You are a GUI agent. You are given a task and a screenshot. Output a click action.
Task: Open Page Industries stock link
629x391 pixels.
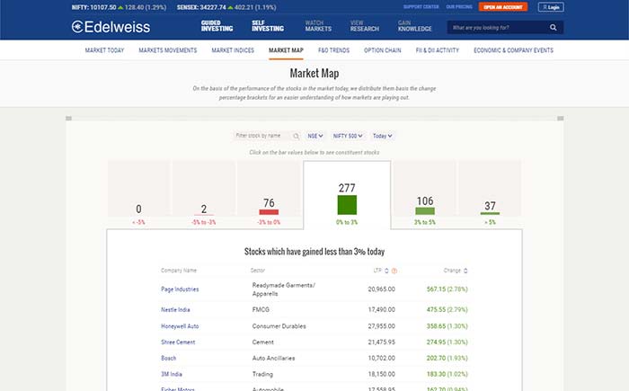click(180, 289)
